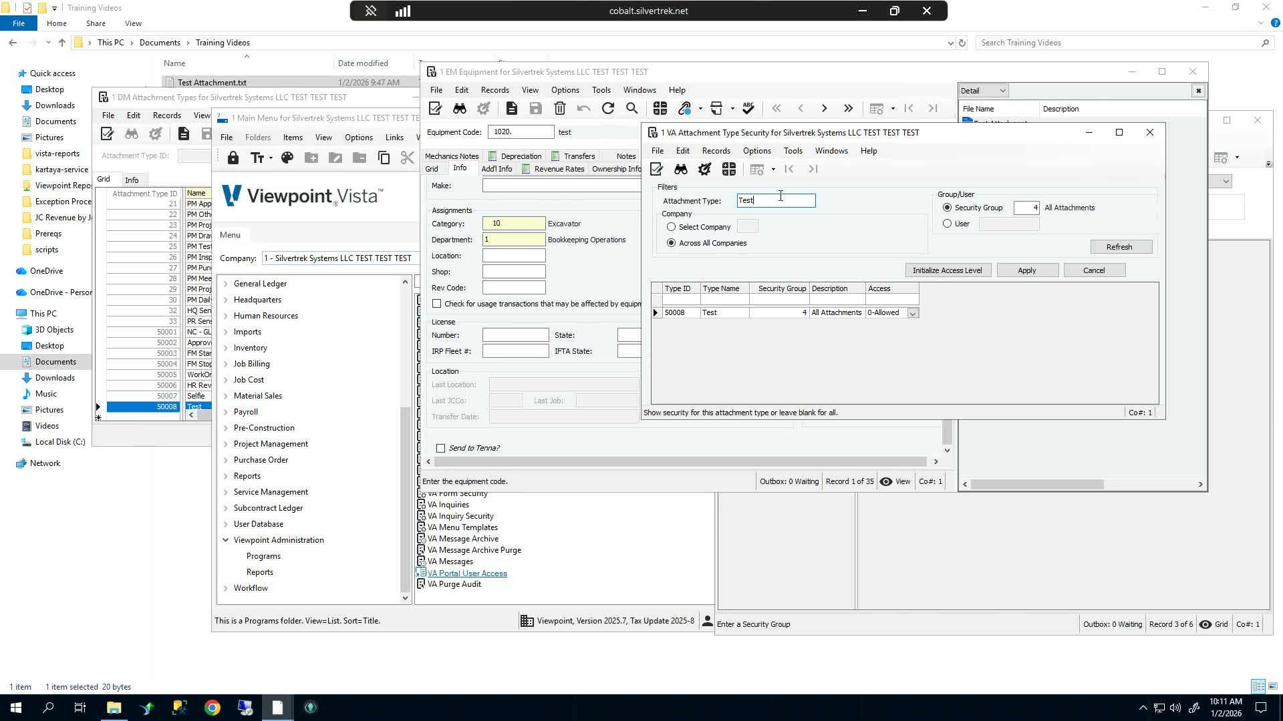
Task: Jump to last record in EM Equipment toolbar
Action: click(x=848, y=108)
